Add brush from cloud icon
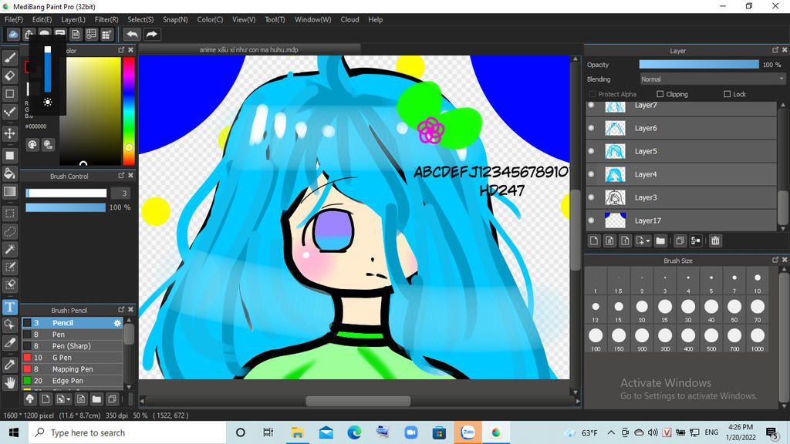The width and height of the screenshot is (790, 444). click(30, 399)
